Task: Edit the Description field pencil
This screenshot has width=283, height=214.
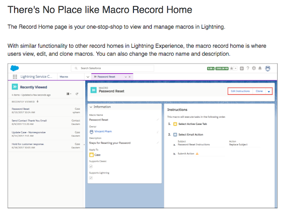Action: (157, 143)
